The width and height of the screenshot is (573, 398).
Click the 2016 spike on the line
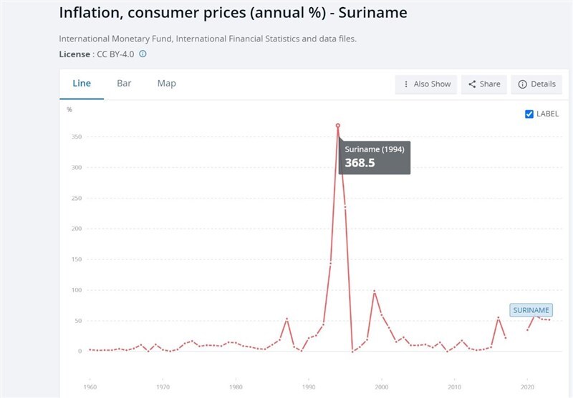[498, 318]
